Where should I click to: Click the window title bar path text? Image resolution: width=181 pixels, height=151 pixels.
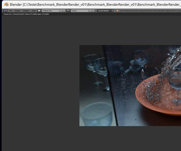(95, 4)
